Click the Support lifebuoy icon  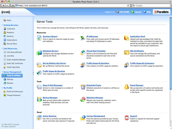pos(127,118)
